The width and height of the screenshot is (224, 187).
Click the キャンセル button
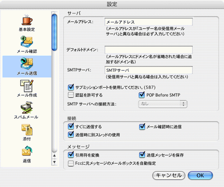pyautogui.click(x=169, y=175)
